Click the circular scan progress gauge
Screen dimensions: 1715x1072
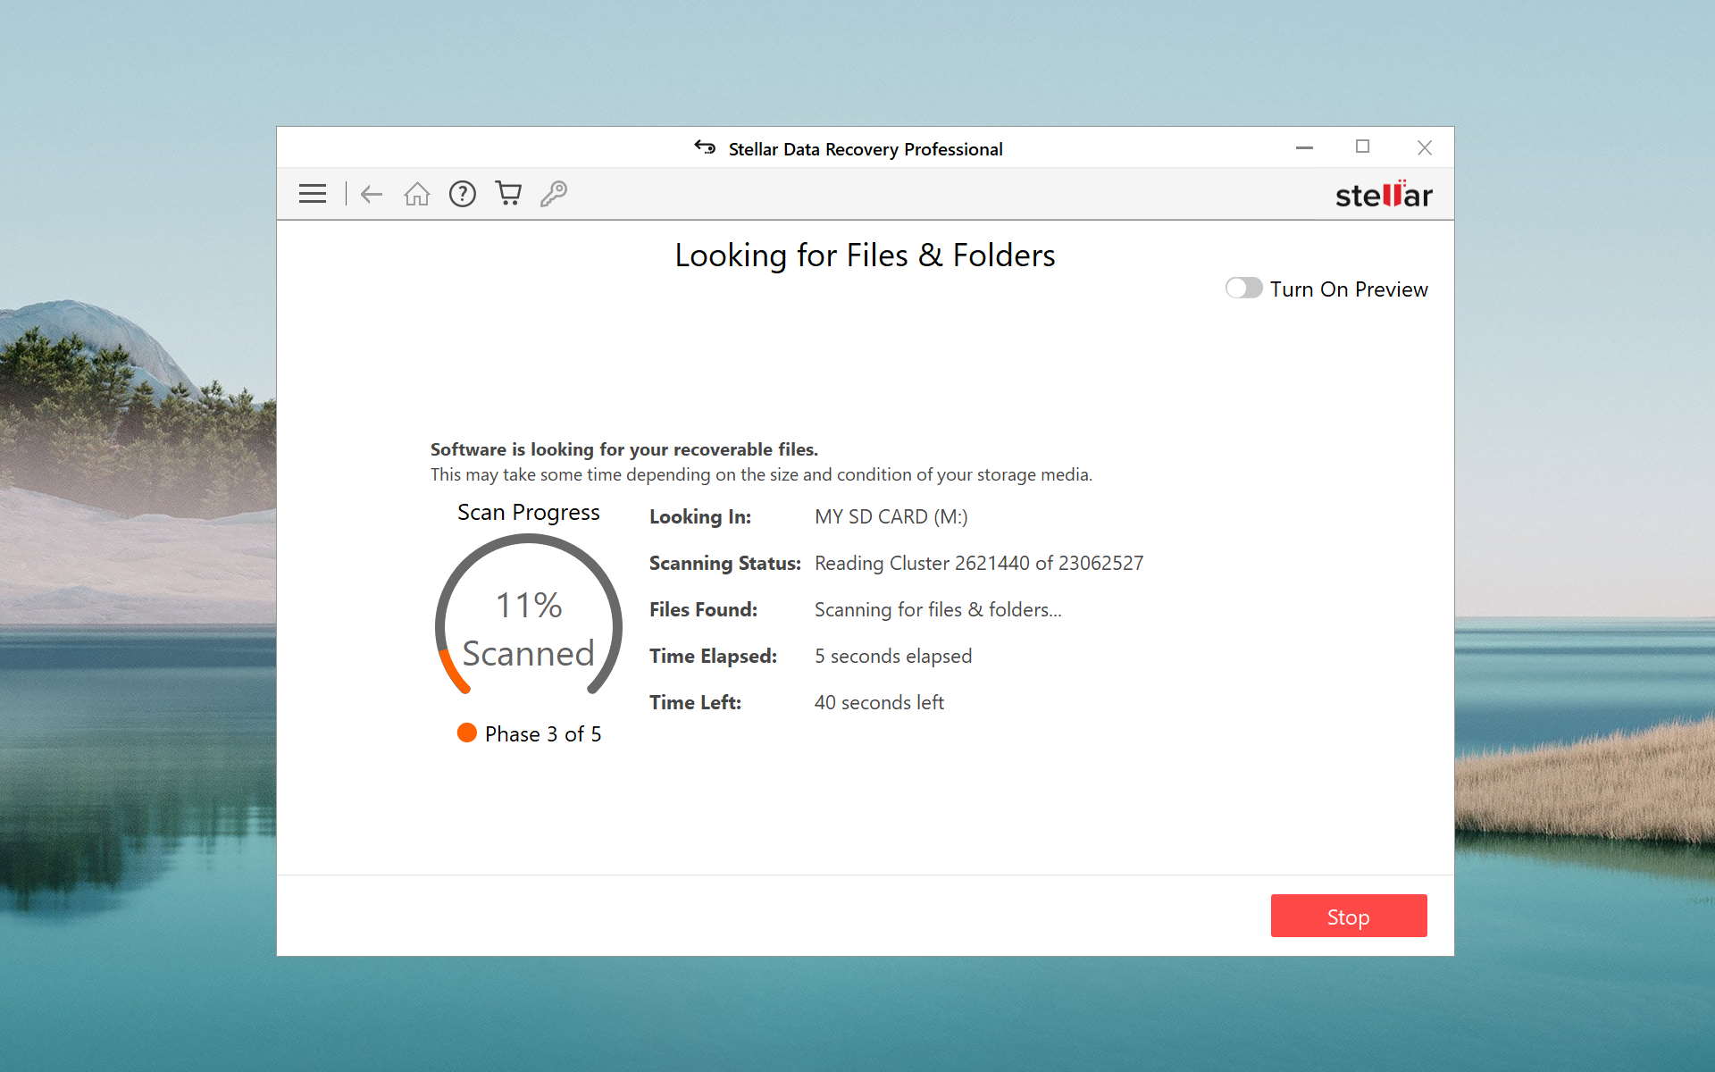point(529,616)
